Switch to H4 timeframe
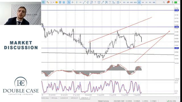Viewport: 182px width, 102px height. [143, 2]
